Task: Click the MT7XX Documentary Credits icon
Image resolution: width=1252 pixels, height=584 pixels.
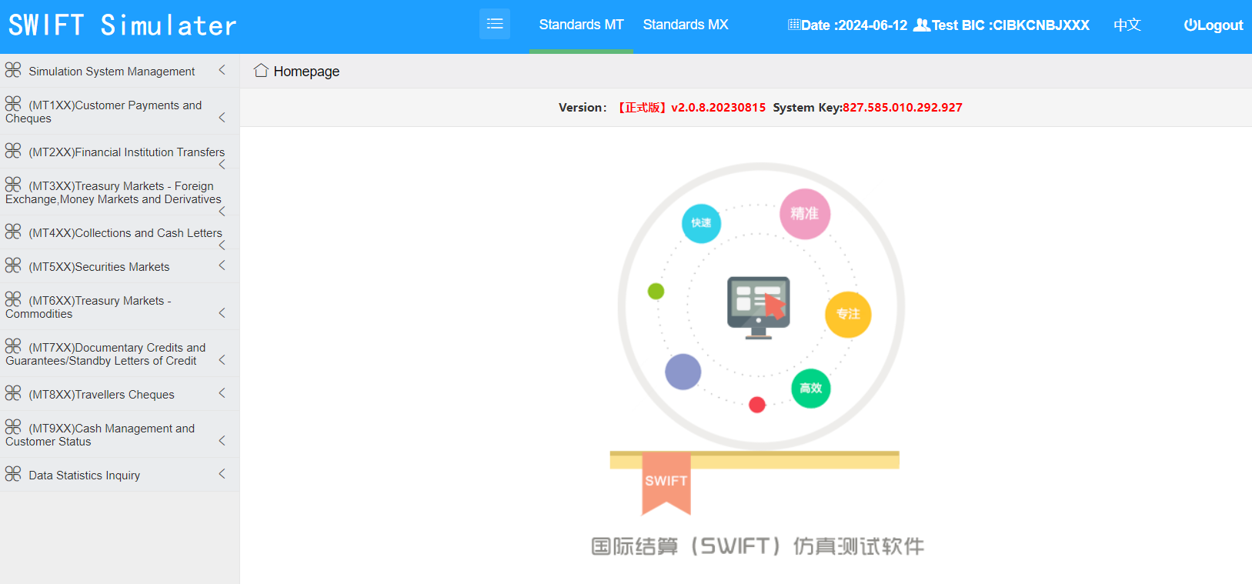Action: (x=13, y=346)
